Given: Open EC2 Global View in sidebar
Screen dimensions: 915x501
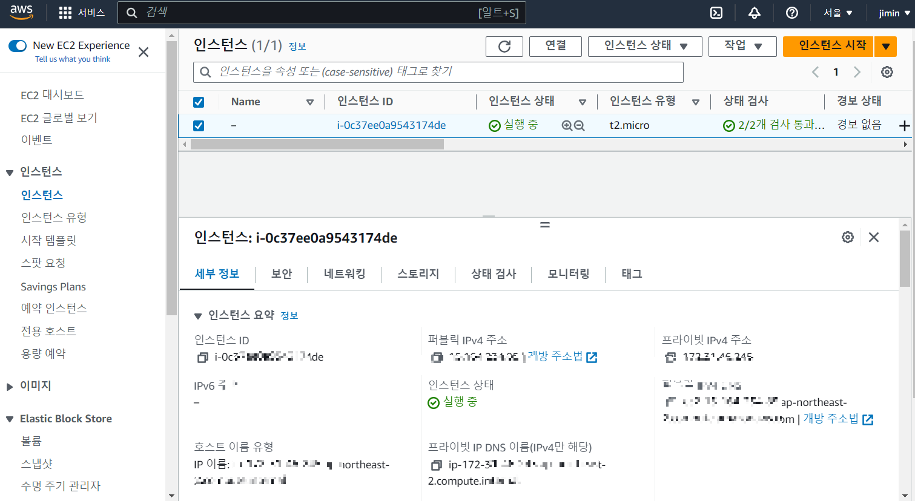Looking at the screenshot, I should (x=59, y=118).
